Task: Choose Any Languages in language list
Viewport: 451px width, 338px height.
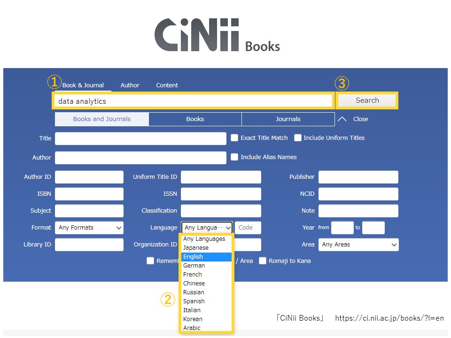Action: point(206,239)
